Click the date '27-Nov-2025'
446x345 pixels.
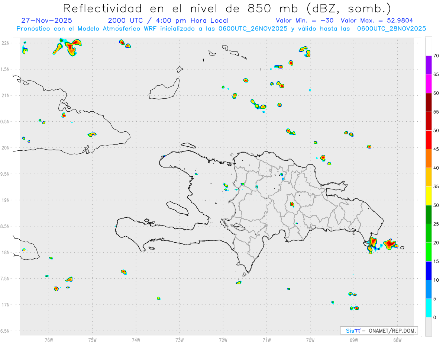pos(47,20)
